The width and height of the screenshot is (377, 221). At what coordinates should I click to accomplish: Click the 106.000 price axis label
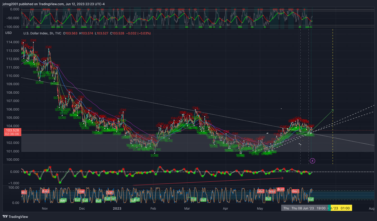13,109
